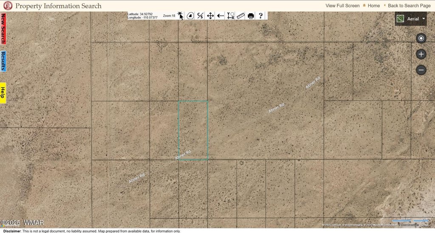Go back to the previous map extent
This screenshot has height=233, width=435.
[x=220, y=16]
